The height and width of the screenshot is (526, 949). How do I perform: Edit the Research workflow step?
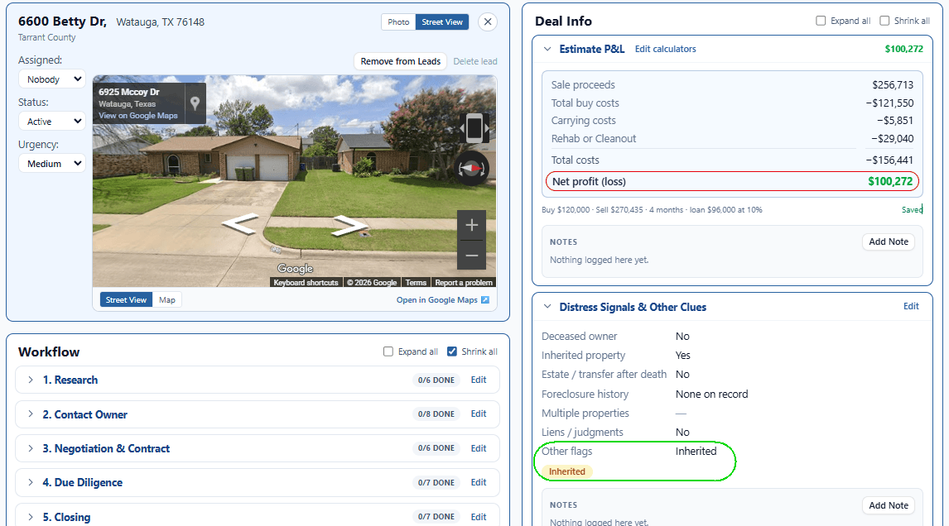pyautogui.click(x=478, y=380)
